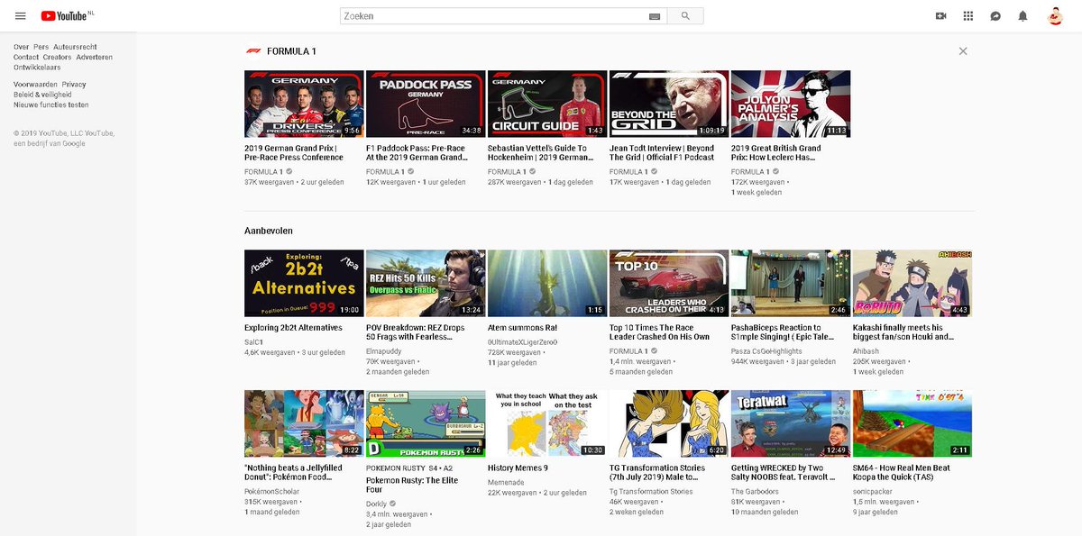
Task: Open the messages speech bubble icon
Action: click(995, 16)
